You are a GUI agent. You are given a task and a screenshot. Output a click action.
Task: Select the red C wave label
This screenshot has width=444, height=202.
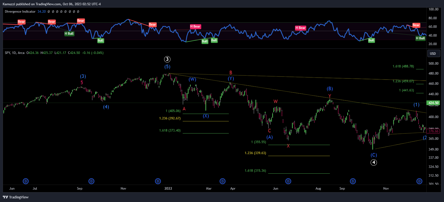click(269, 131)
